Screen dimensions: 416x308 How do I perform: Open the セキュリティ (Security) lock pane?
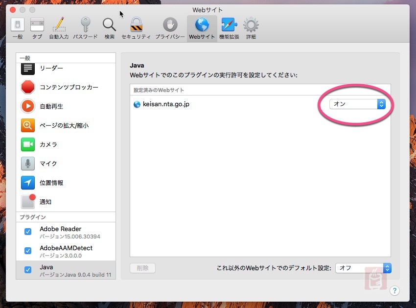coord(136,28)
